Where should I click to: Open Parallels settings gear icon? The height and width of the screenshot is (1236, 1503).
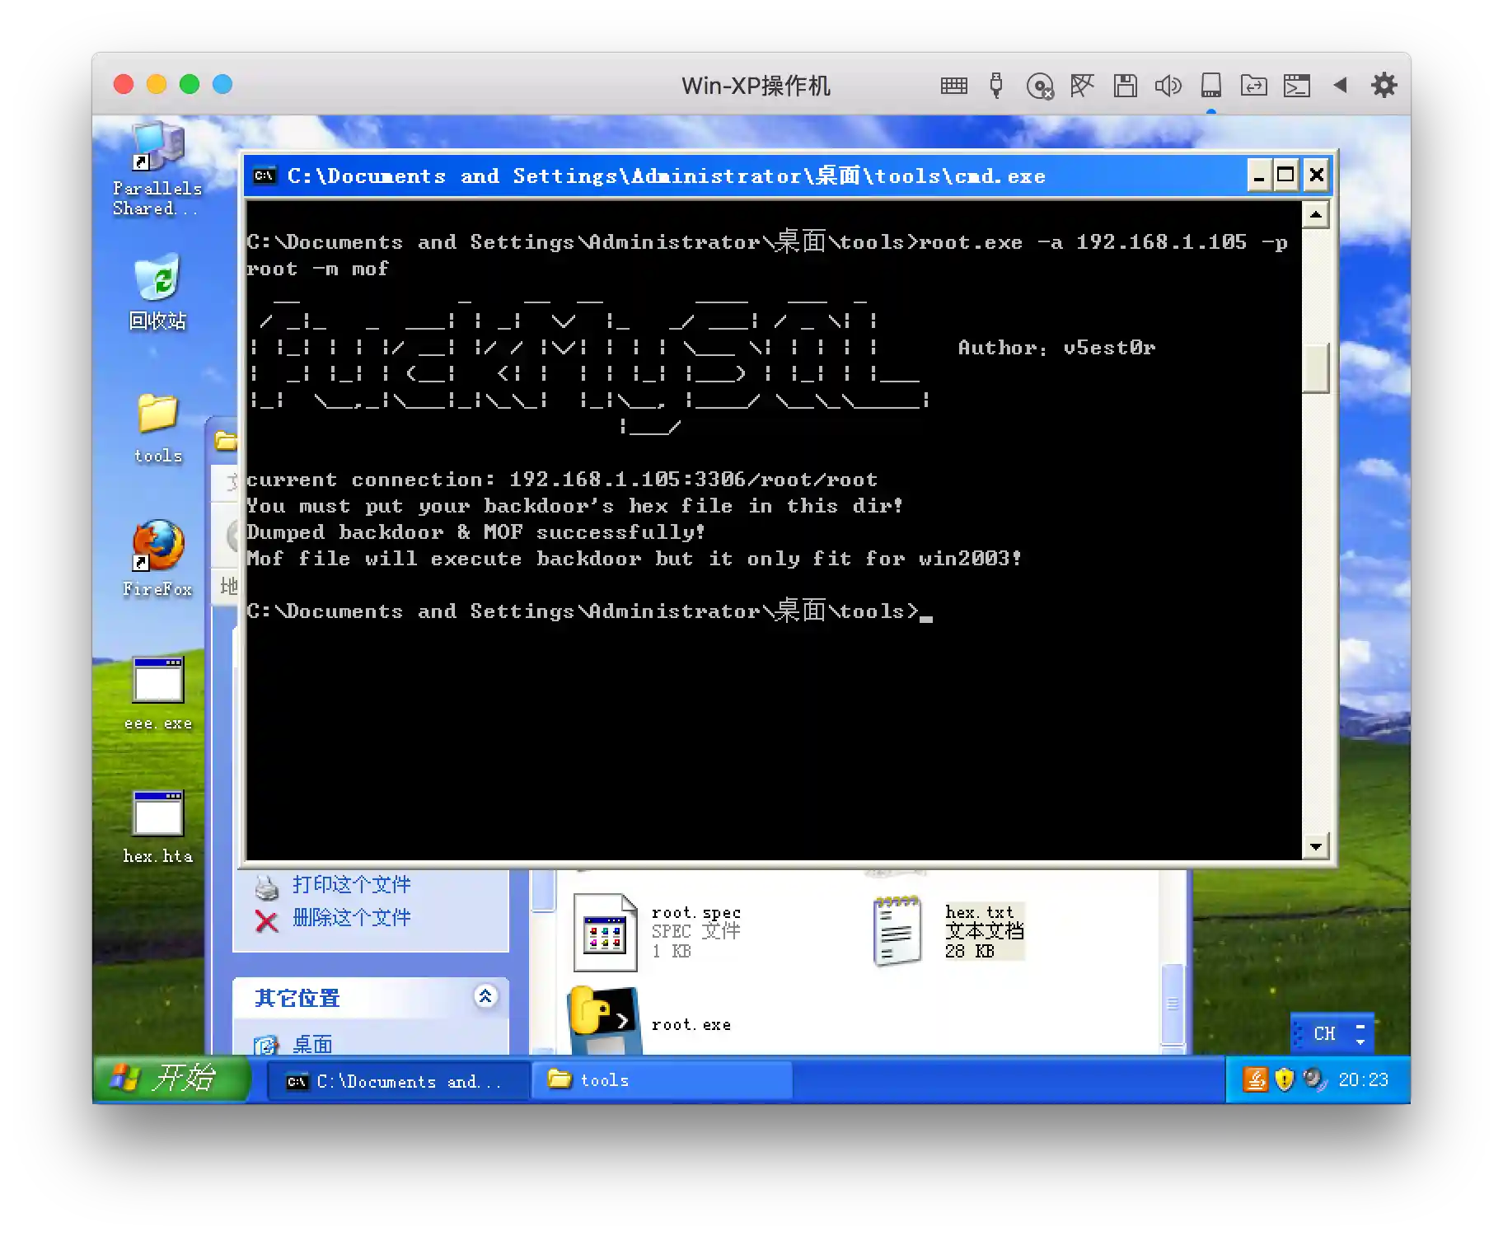(x=1384, y=85)
